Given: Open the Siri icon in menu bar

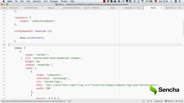Looking at the screenshot, I should point(176,1).
